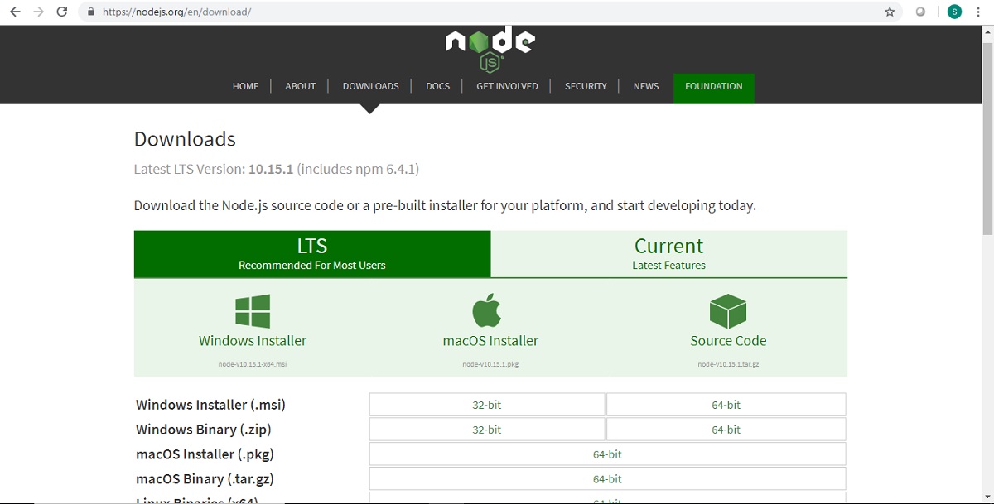Open the DOCS nav item
This screenshot has height=504, width=994.
[x=438, y=86]
